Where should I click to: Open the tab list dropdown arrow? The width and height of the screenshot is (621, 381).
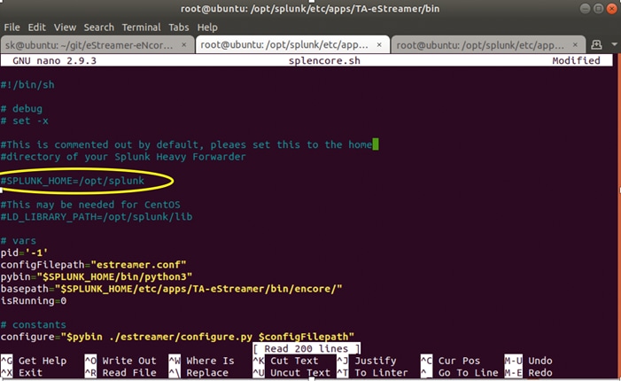pyautogui.click(x=614, y=44)
